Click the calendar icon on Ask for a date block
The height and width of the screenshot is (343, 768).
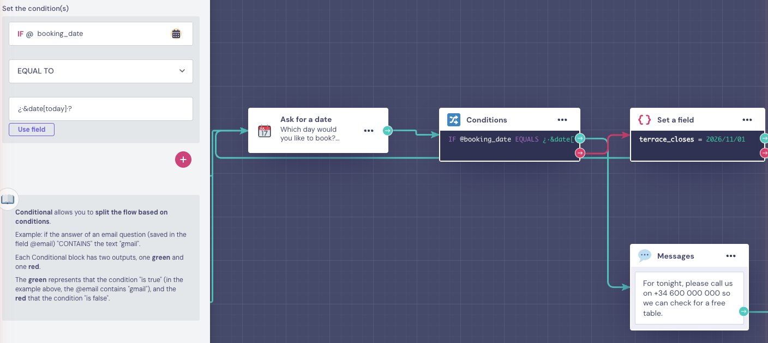pos(265,131)
